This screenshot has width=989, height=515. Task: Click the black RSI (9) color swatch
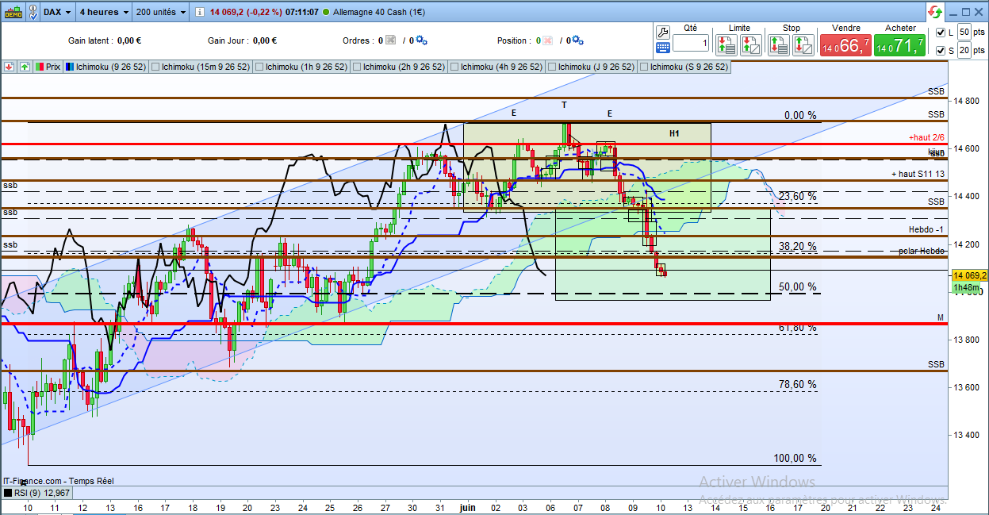point(7,493)
